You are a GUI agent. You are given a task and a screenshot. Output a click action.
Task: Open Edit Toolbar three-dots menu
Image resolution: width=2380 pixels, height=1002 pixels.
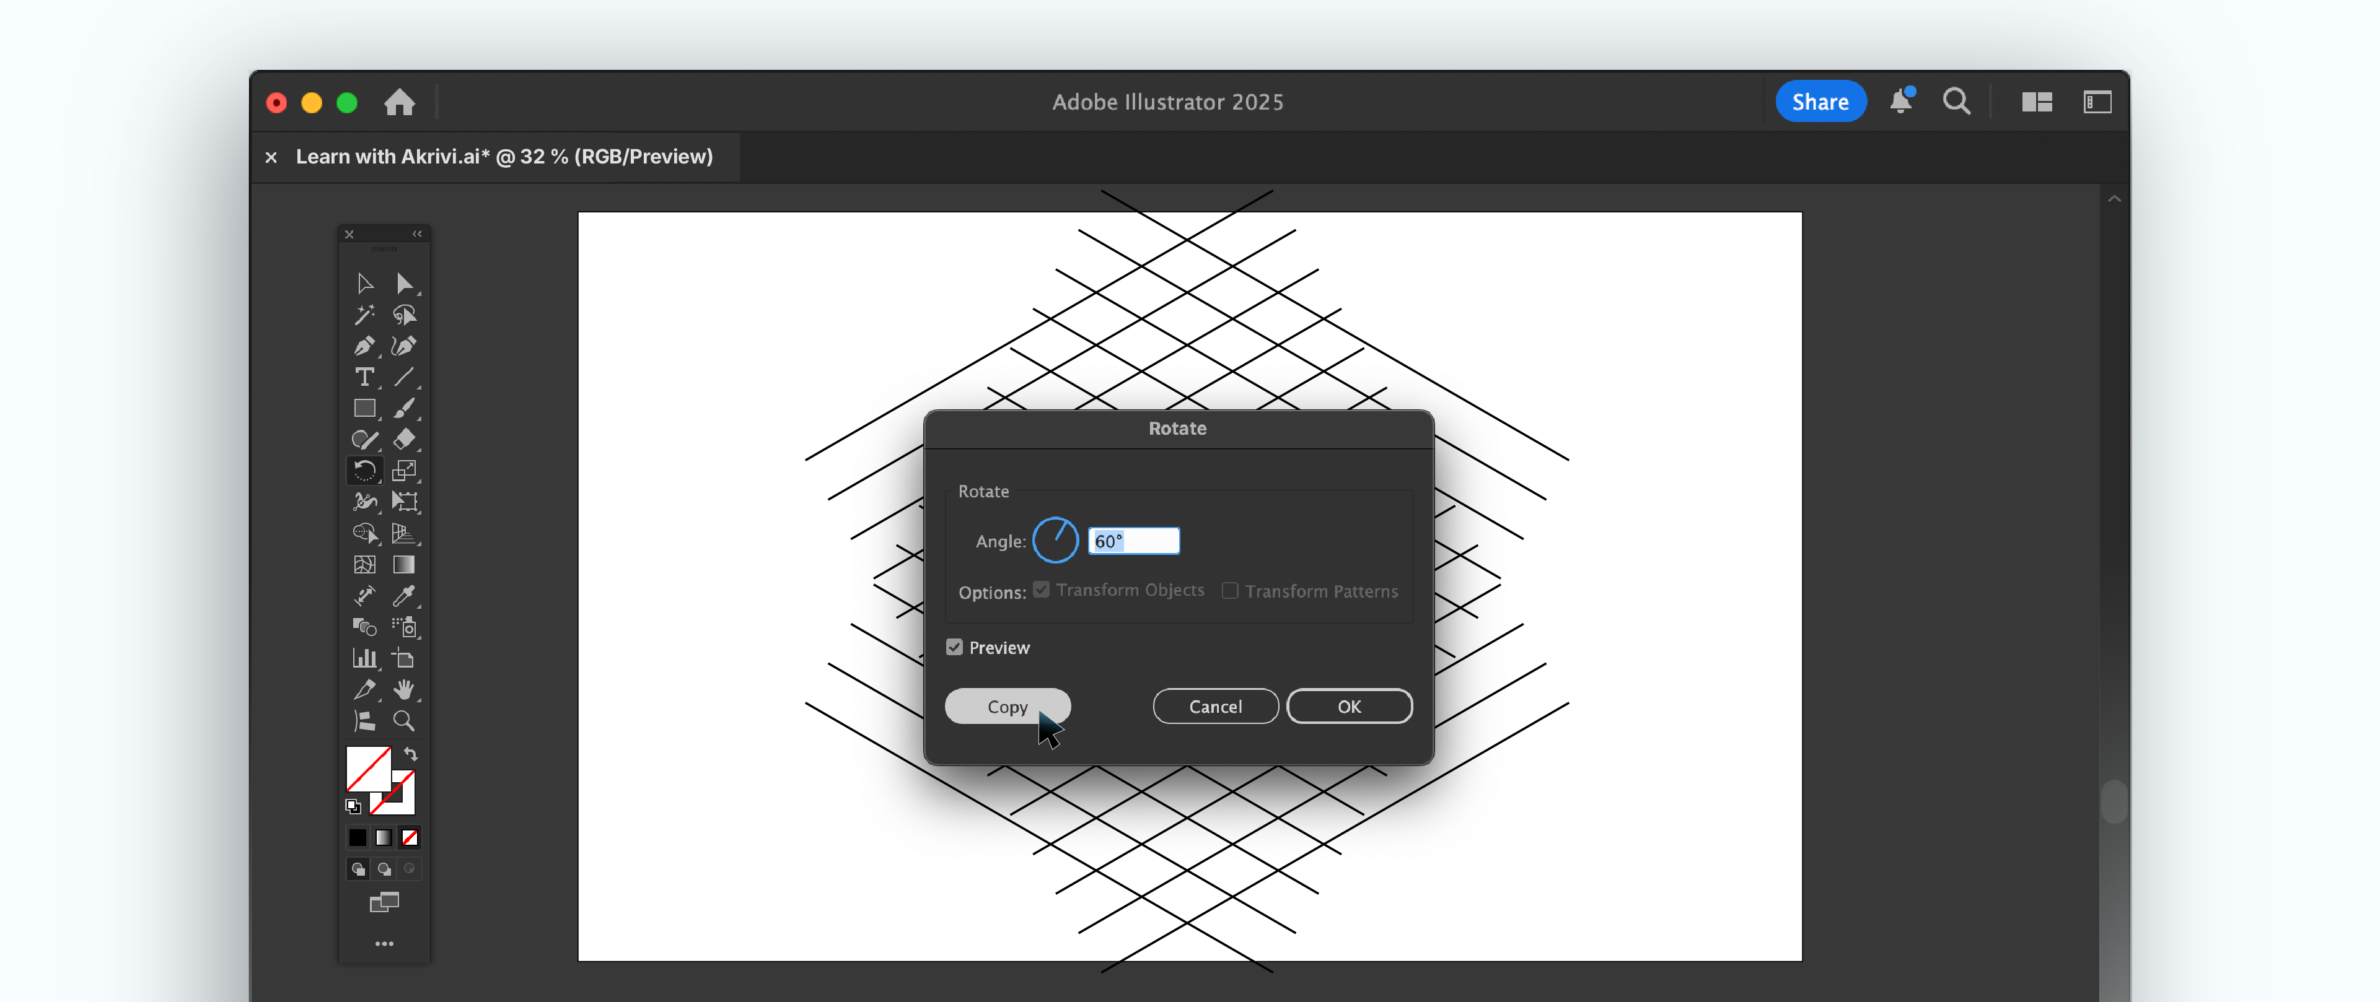384,943
